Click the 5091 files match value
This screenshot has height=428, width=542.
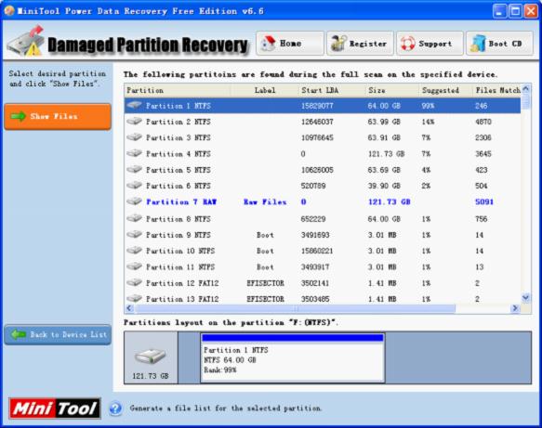(484, 201)
